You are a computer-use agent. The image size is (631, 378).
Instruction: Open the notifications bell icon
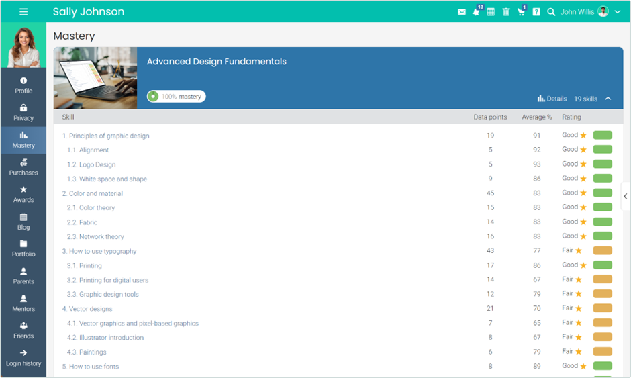point(477,11)
